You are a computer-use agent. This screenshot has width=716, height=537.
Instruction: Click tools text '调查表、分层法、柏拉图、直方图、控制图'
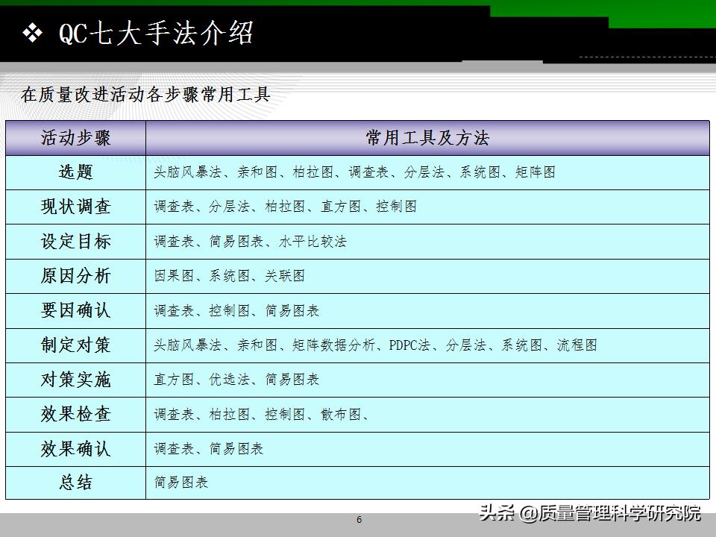285,207
